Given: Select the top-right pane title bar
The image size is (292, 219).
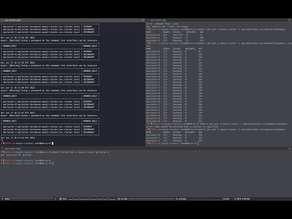Looking at the screenshot, I should (219, 20).
